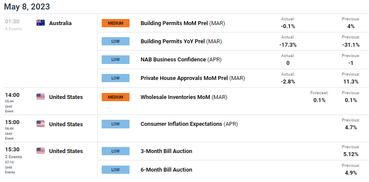The height and width of the screenshot is (182, 369).
Task: Click the US flag beside the 15:00 event
Action: 40,124
